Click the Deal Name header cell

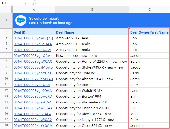[65, 32]
